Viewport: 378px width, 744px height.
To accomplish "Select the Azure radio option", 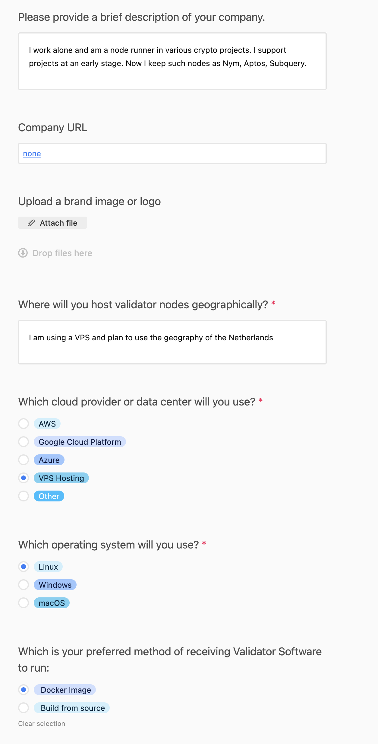I will coord(24,460).
